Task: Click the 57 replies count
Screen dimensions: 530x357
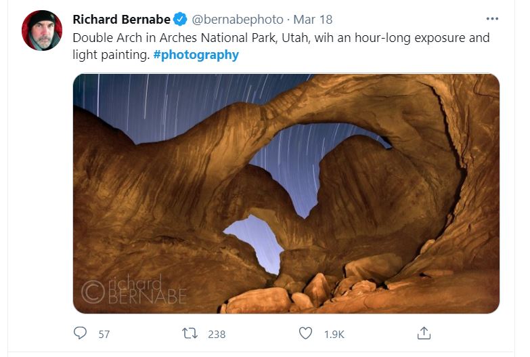Action: [x=104, y=334]
